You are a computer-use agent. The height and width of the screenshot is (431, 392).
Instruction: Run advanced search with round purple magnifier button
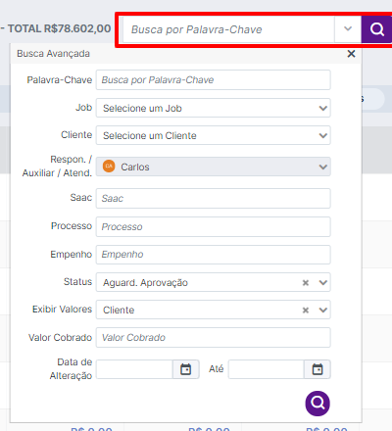click(x=318, y=404)
